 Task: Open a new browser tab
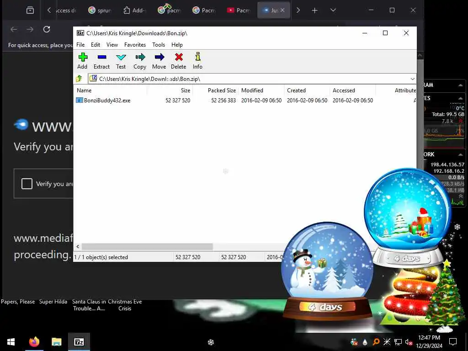[314, 11]
